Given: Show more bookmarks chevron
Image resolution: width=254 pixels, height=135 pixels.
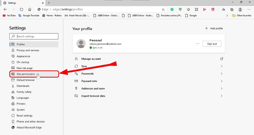Looking at the screenshot, I should pos(227,16).
